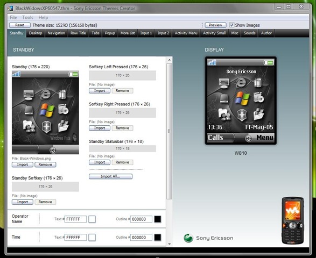
Task: Click the Preview button
Action: click(215, 25)
